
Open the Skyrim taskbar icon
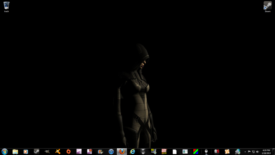click(x=206, y=152)
